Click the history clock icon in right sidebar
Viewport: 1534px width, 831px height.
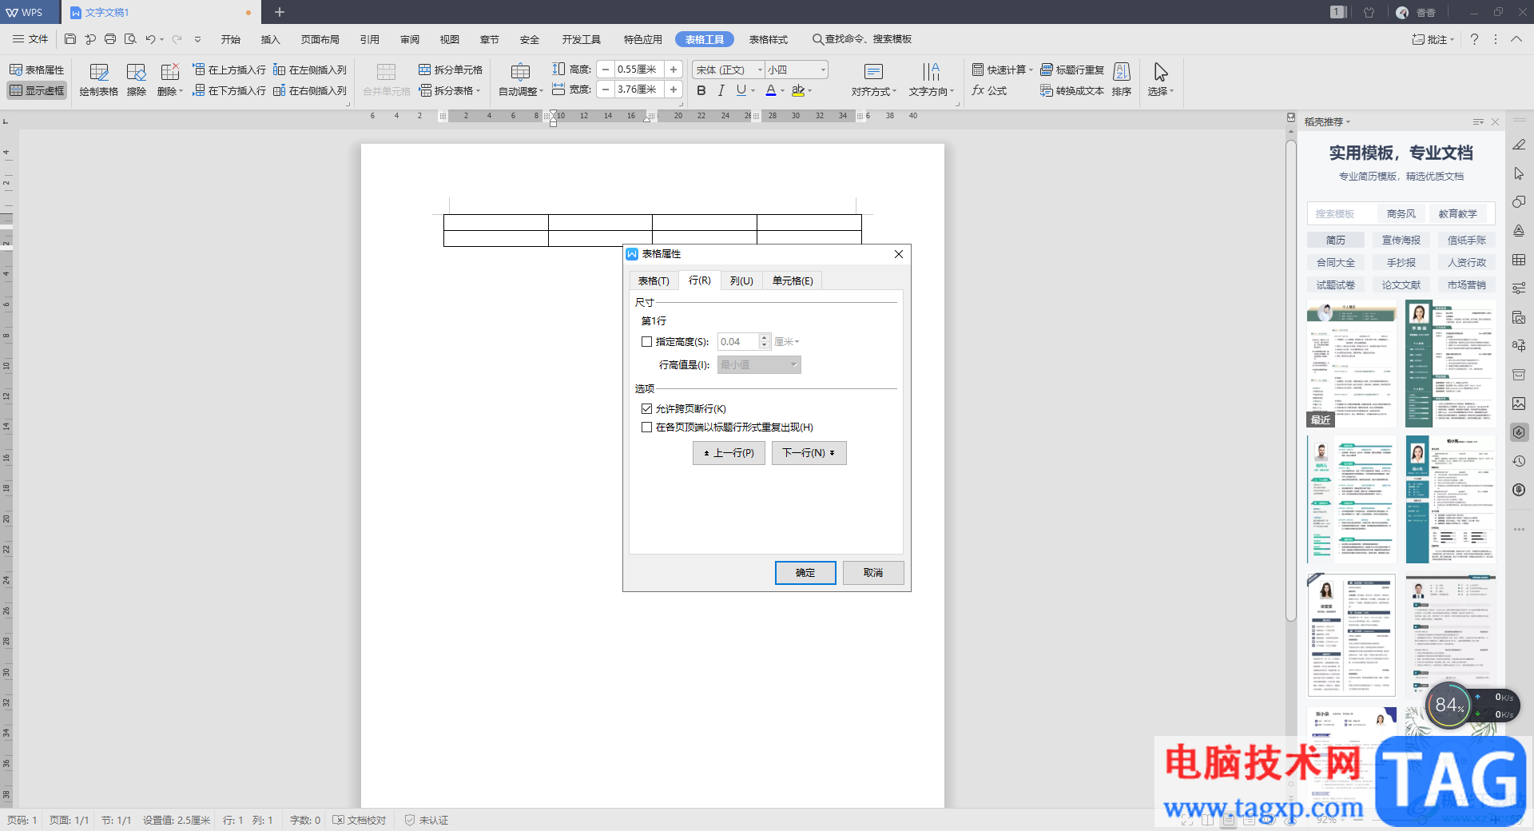tap(1519, 461)
